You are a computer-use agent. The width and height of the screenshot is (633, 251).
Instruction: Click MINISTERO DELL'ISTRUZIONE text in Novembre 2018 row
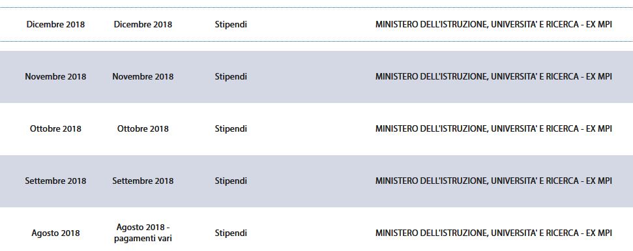pos(493,77)
